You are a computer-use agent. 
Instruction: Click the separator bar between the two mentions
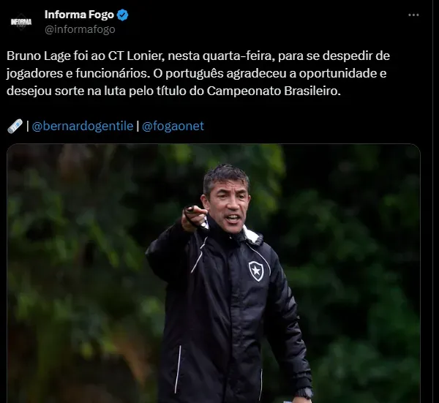pos(138,126)
